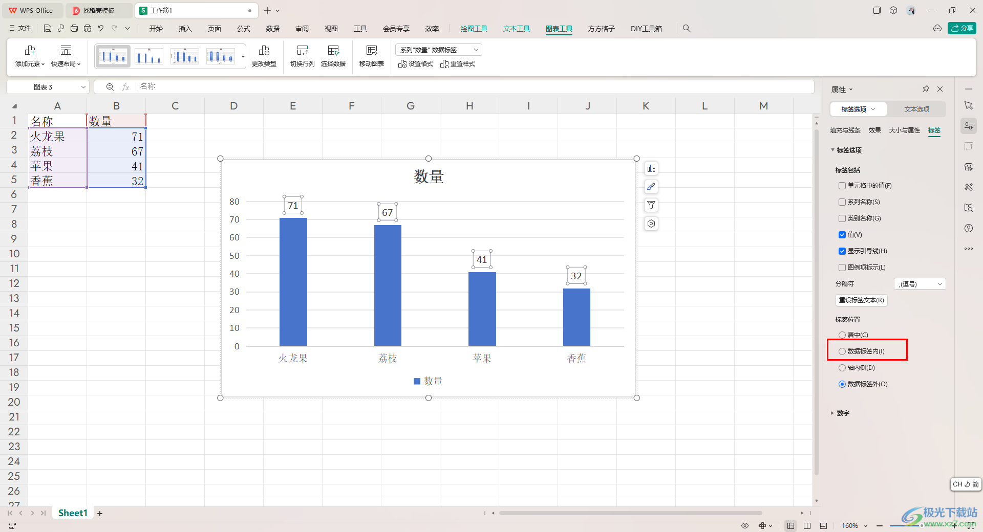
Task: Open the Insert (插入) ribbon tab
Action: [x=185, y=29]
